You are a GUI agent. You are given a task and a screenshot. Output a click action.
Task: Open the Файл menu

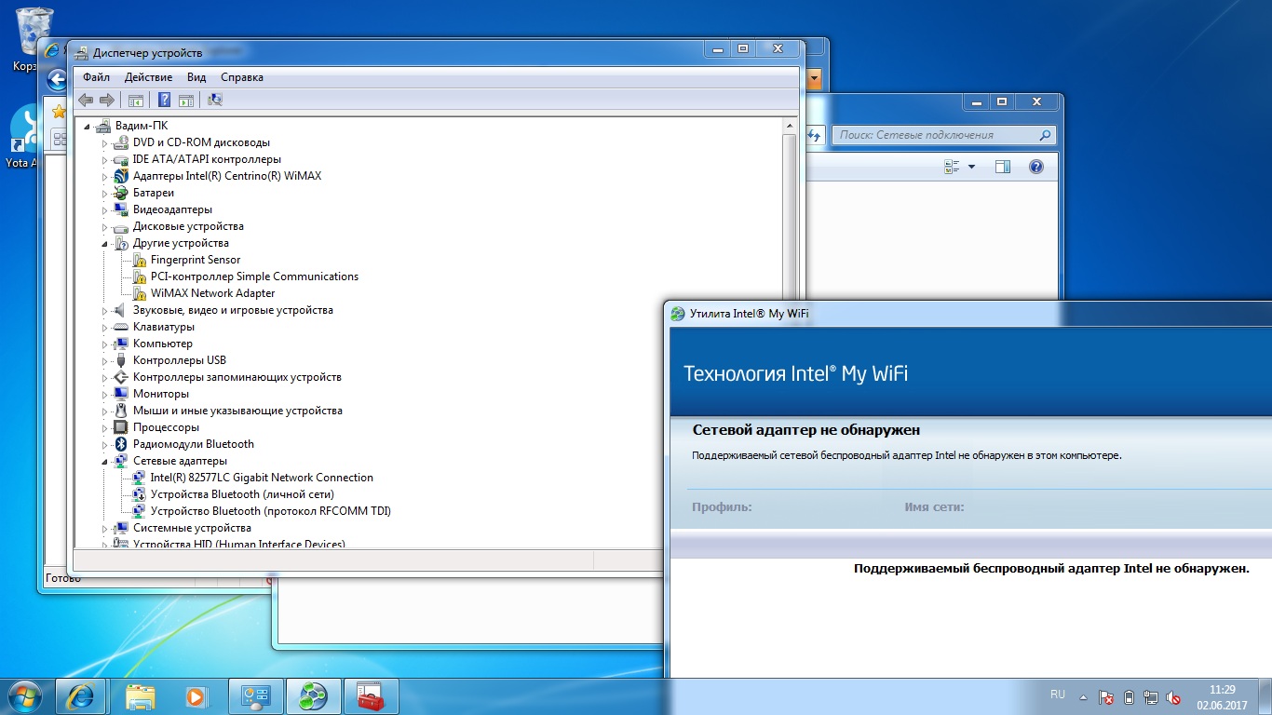coord(96,77)
